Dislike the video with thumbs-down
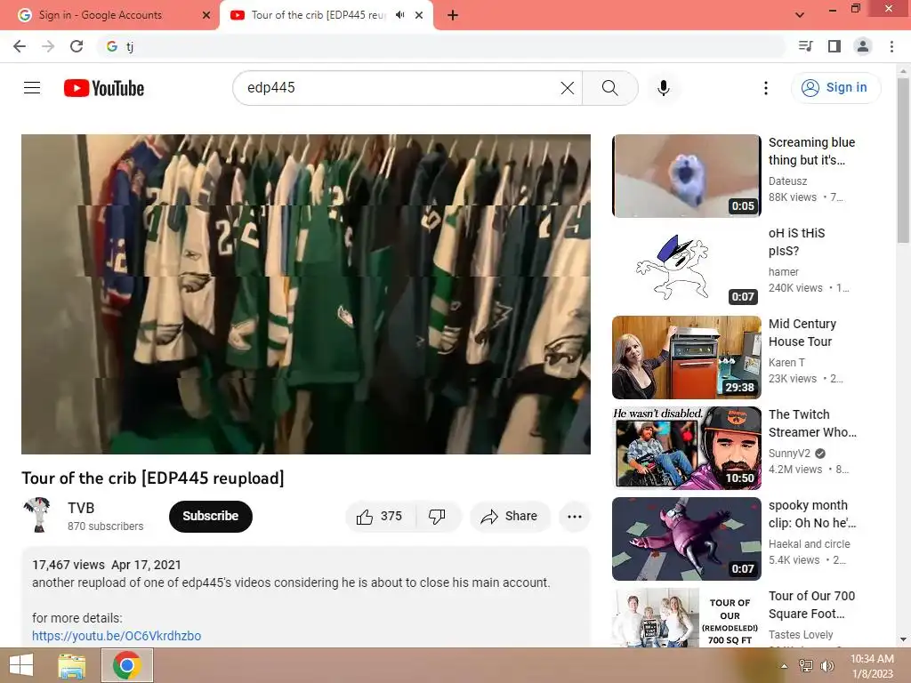This screenshot has height=683, width=911. (438, 517)
